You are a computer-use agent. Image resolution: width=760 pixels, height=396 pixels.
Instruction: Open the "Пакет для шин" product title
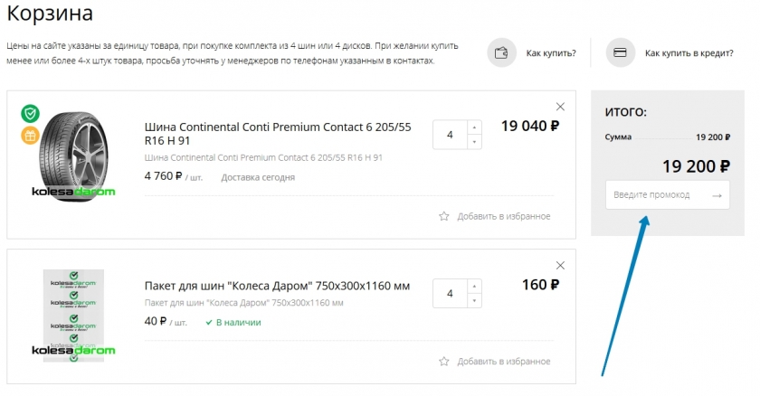[x=277, y=286]
